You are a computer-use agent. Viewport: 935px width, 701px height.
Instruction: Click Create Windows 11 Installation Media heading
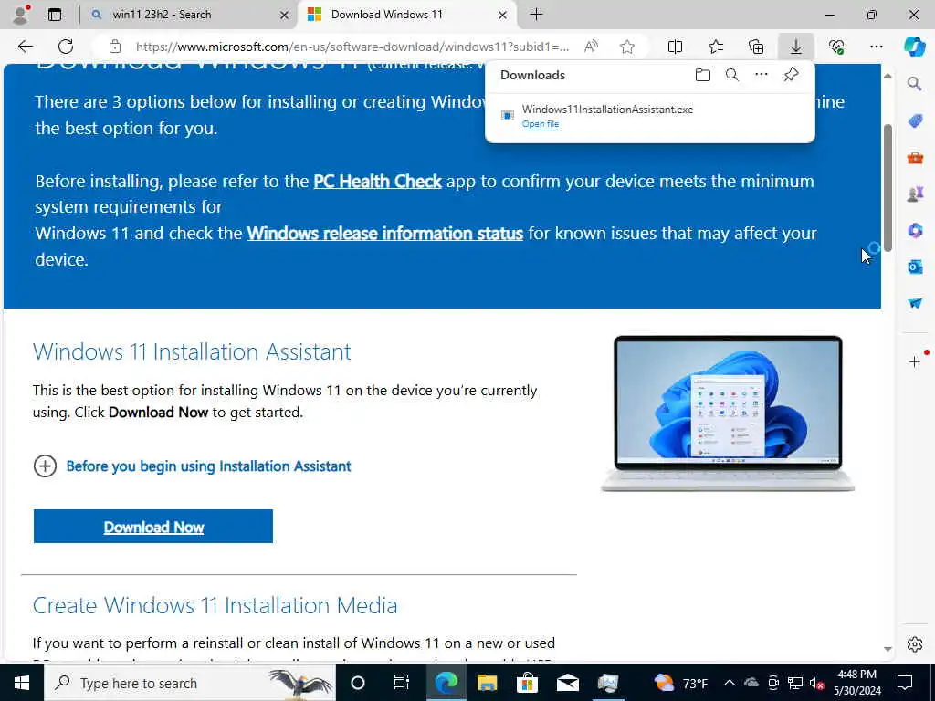215,606
